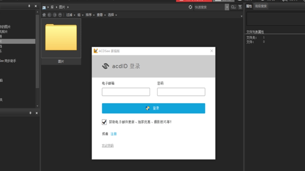Screen dimensions: 305x171
Task: Click the computer icon in path bar
Action: click(x=44, y=8)
